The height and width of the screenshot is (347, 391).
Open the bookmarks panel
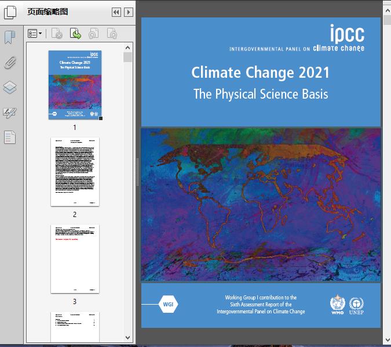(x=10, y=38)
